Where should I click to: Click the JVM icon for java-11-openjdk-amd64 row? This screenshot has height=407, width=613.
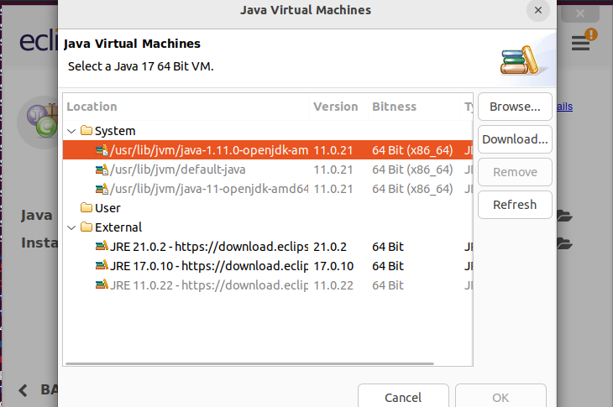pos(102,189)
